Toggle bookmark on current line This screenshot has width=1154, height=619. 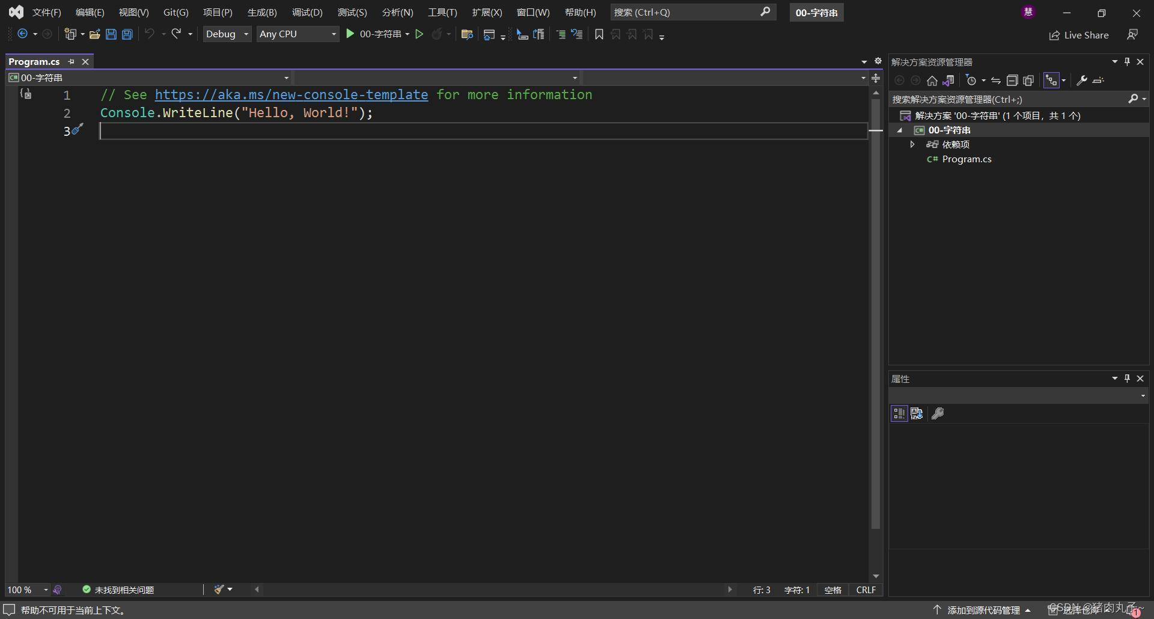tap(599, 34)
